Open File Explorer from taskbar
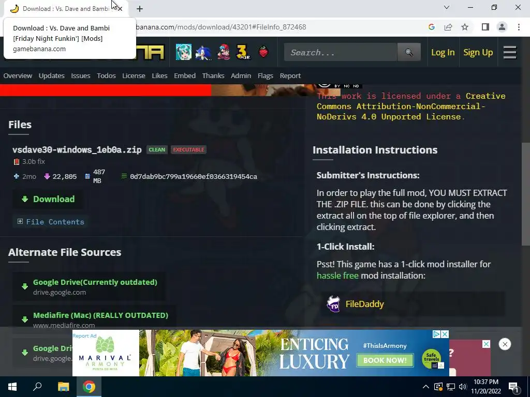The width and height of the screenshot is (530, 397). 63,387
